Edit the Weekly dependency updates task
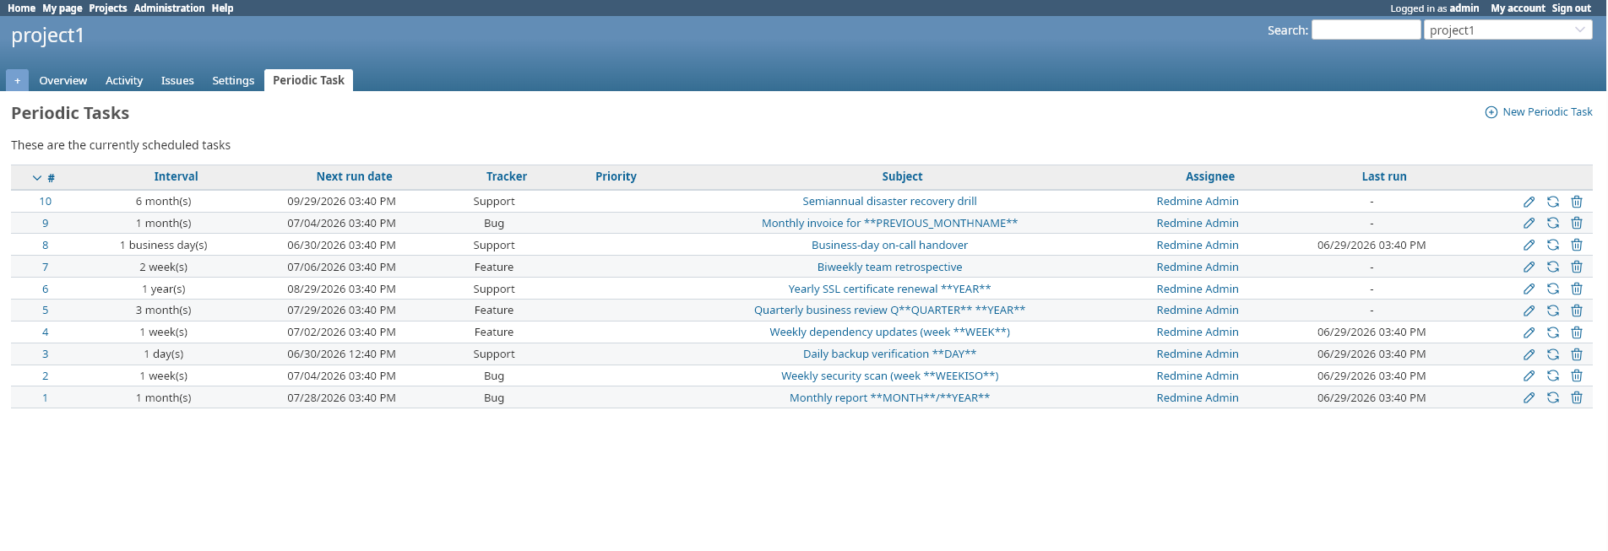Image resolution: width=1608 pixels, height=551 pixels. click(x=1529, y=332)
